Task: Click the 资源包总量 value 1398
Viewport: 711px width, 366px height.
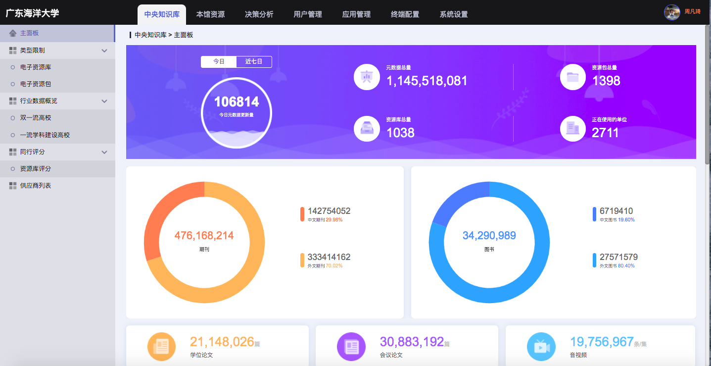Action: [x=606, y=81]
